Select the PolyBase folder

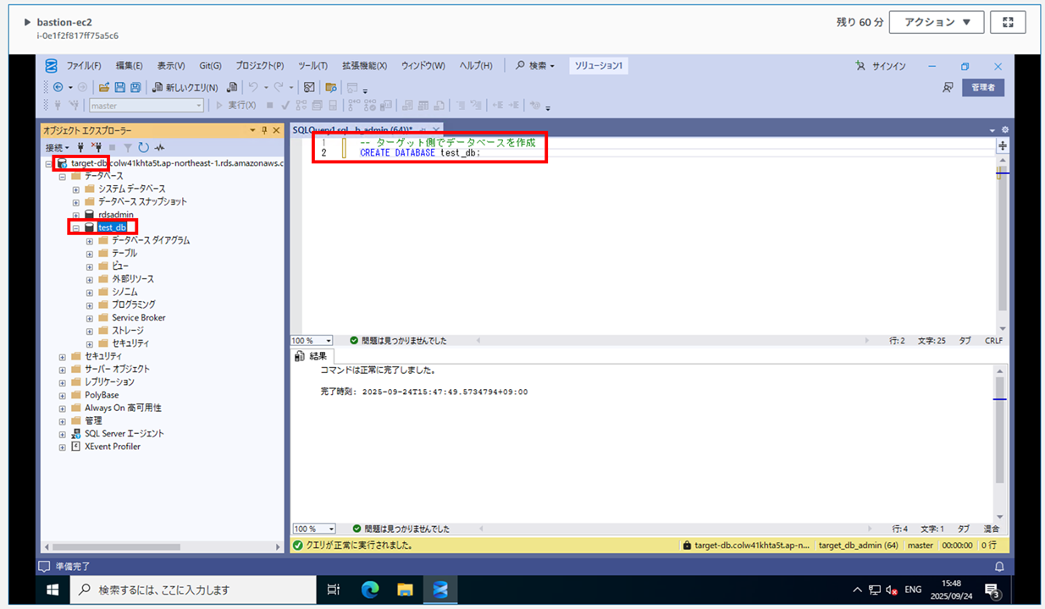coord(102,395)
